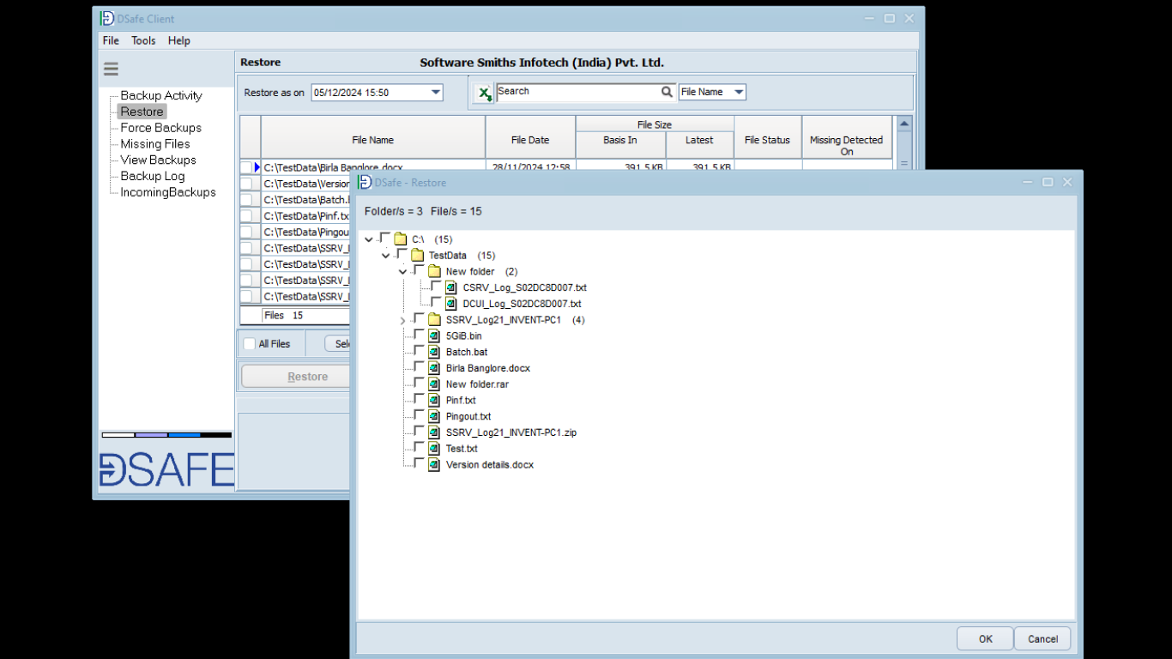1172x659 pixels.
Task: Click the CSRV_Log_S02DC8D007.txt file icon
Action: tap(451, 287)
